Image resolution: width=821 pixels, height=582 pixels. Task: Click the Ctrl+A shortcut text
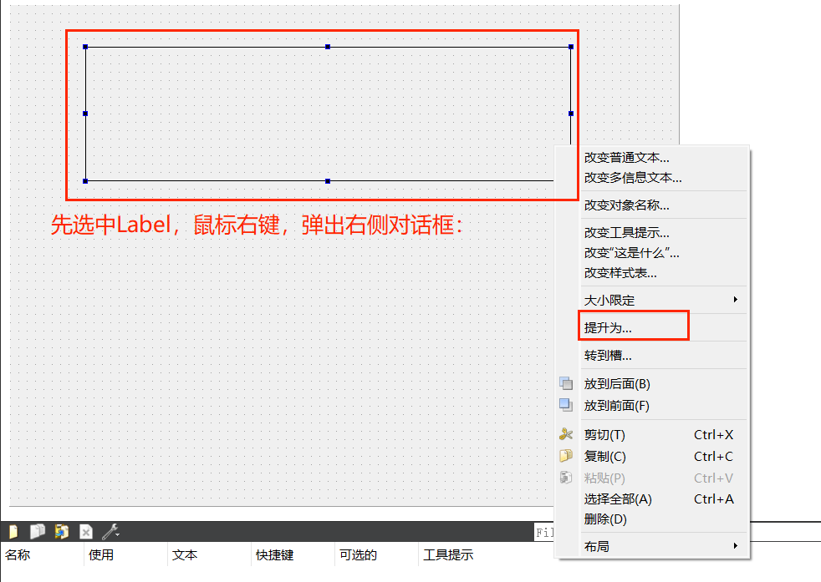click(x=714, y=498)
